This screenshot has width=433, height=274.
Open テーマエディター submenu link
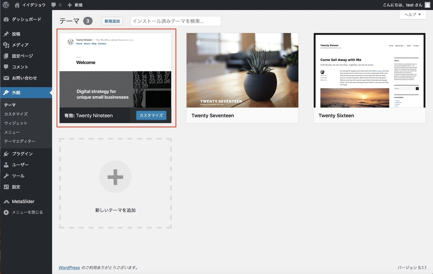coord(20,141)
